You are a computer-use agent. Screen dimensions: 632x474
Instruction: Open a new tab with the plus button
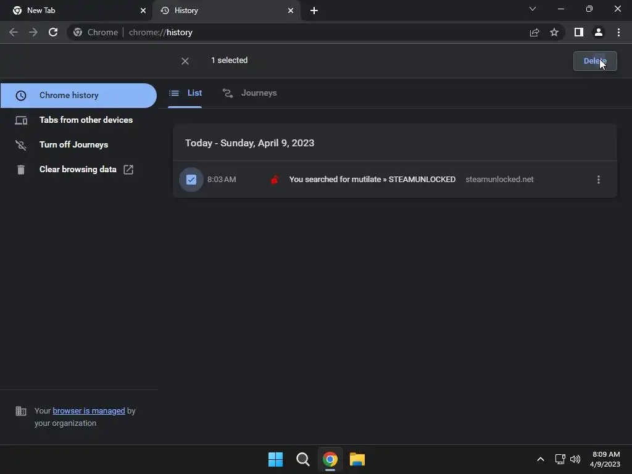tap(314, 10)
